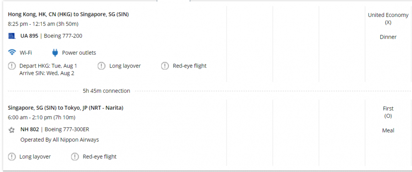Select the First (O) fare cell
Screen dimensions: 412x172
(388, 112)
